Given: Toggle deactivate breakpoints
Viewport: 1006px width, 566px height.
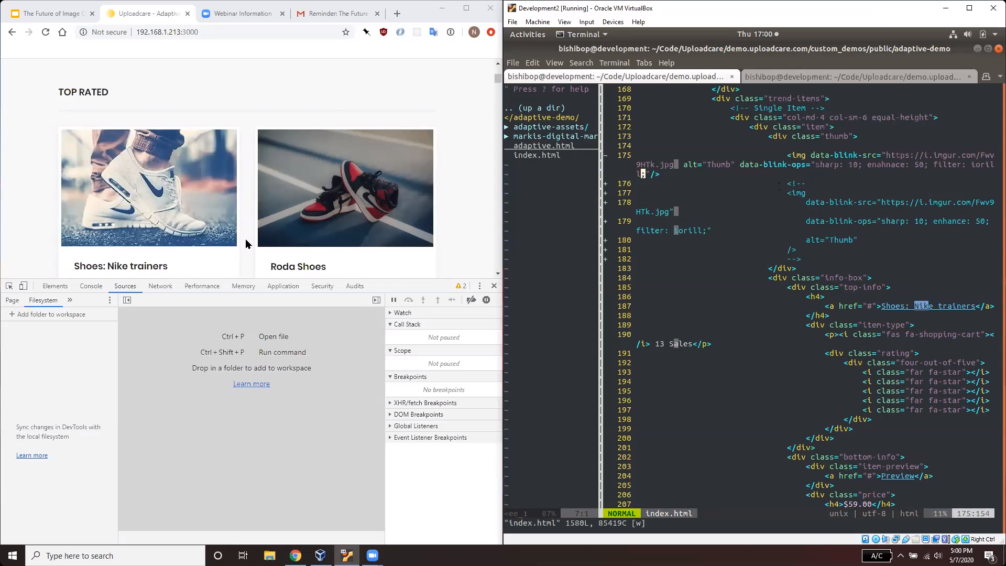Looking at the screenshot, I should [x=471, y=300].
